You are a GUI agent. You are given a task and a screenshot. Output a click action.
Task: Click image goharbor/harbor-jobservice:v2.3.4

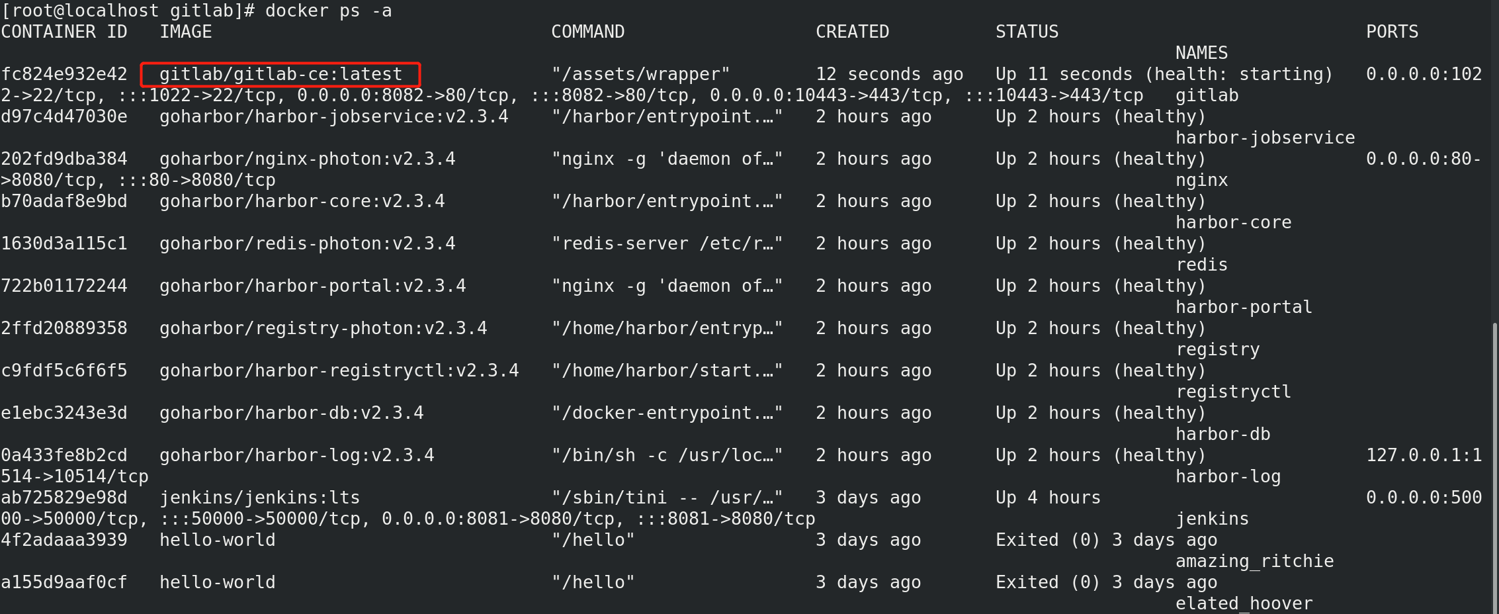[334, 116]
